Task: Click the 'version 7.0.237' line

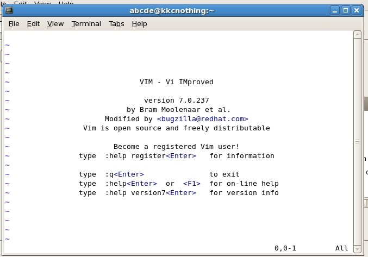Action: (x=177, y=101)
